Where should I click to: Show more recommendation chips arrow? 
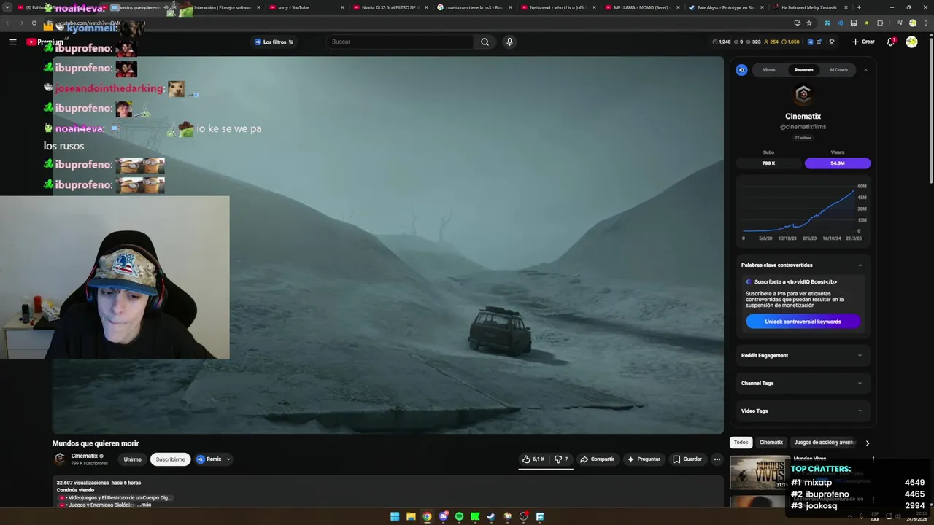[867, 443]
